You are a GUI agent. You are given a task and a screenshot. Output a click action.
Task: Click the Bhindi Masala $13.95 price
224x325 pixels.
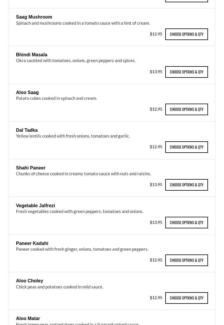pyautogui.click(x=156, y=72)
